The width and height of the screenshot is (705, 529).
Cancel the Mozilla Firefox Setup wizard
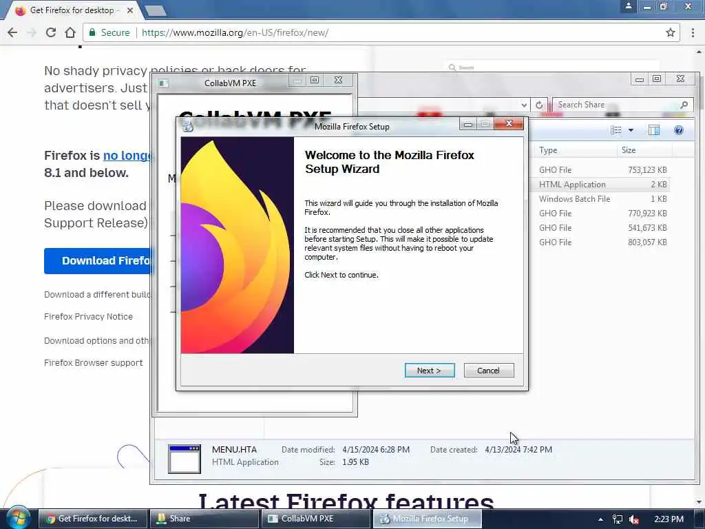coord(488,370)
